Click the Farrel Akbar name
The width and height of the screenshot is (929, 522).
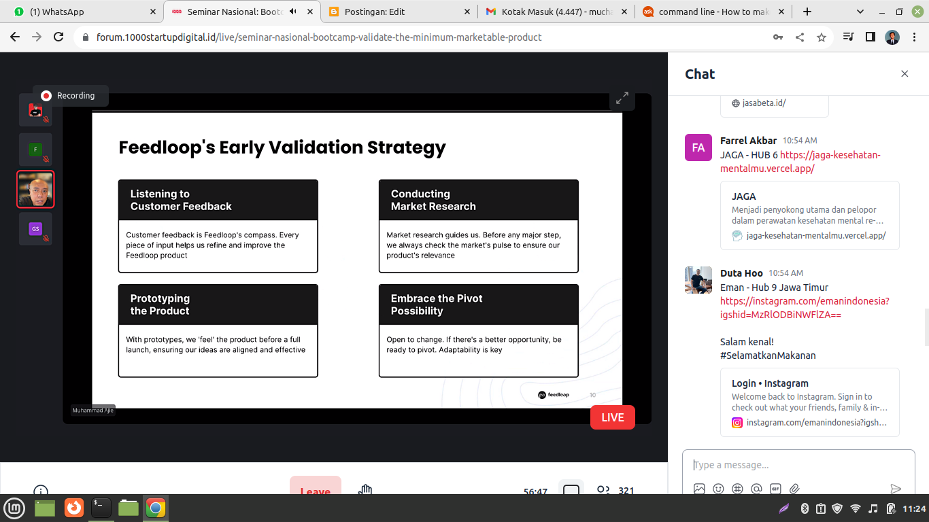pos(748,141)
